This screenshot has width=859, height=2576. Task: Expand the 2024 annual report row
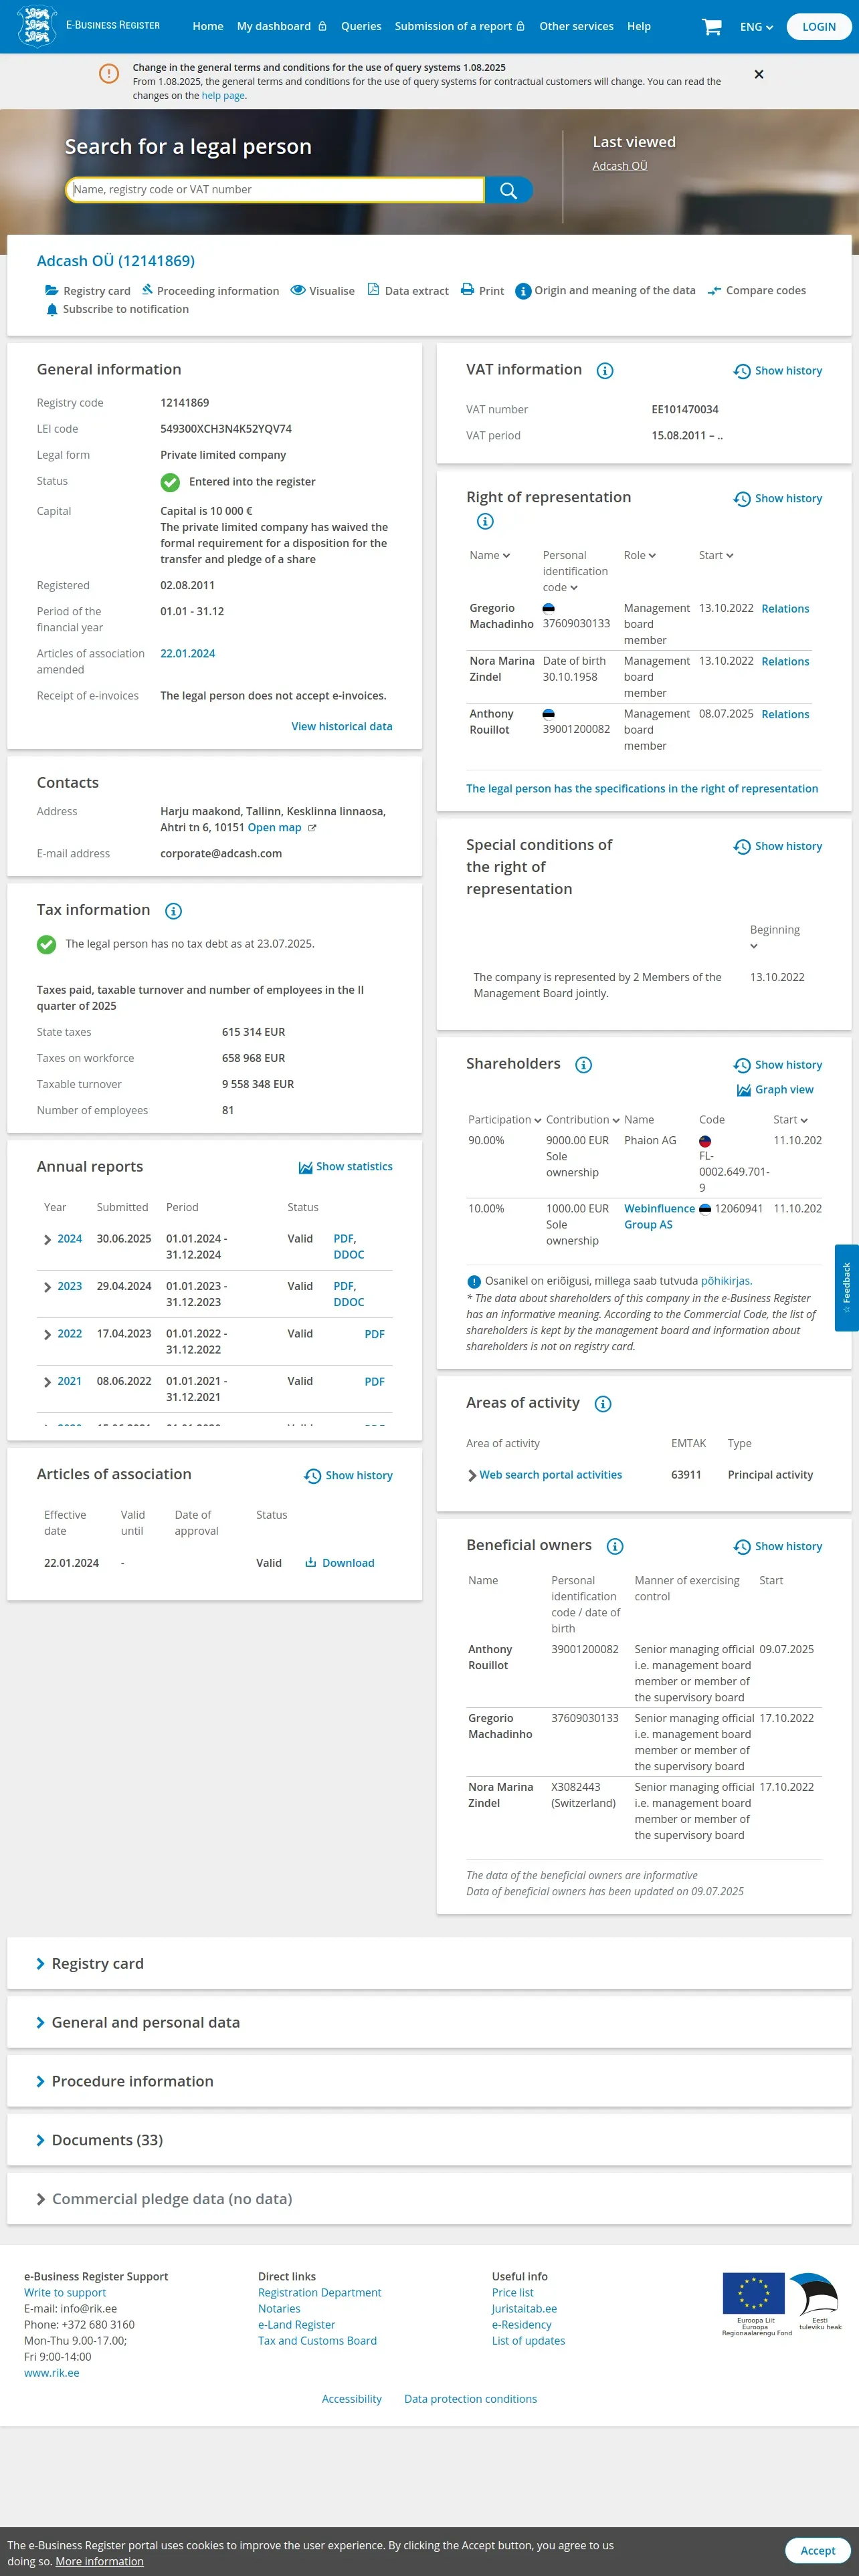click(48, 1240)
